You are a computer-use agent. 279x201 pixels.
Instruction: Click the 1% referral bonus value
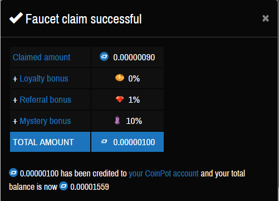[x=134, y=100]
